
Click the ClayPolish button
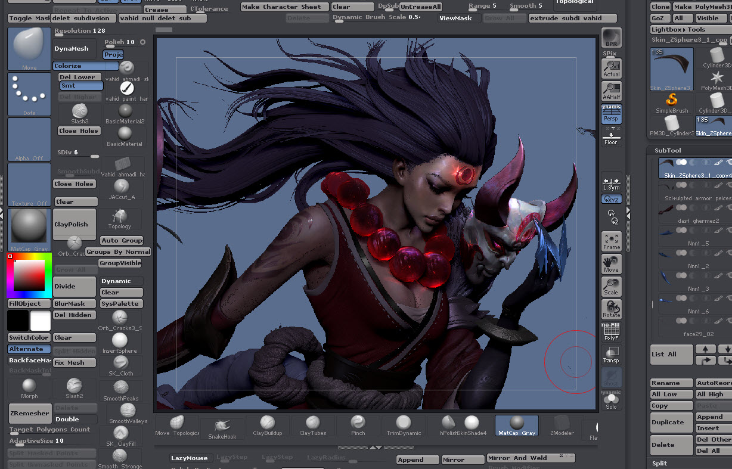pyautogui.click(x=75, y=225)
